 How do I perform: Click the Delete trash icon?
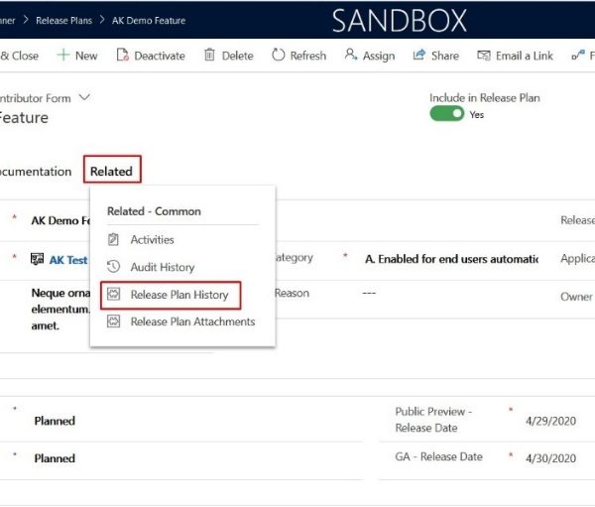pyautogui.click(x=209, y=56)
